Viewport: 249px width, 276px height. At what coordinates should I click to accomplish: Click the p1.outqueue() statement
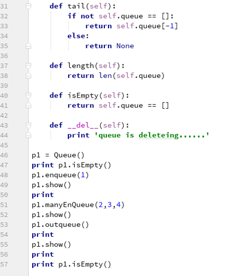pyautogui.click(x=60, y=225)
